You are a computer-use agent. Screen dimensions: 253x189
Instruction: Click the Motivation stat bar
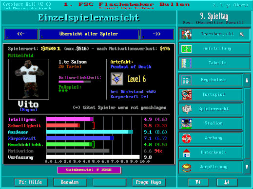[78, 151]
